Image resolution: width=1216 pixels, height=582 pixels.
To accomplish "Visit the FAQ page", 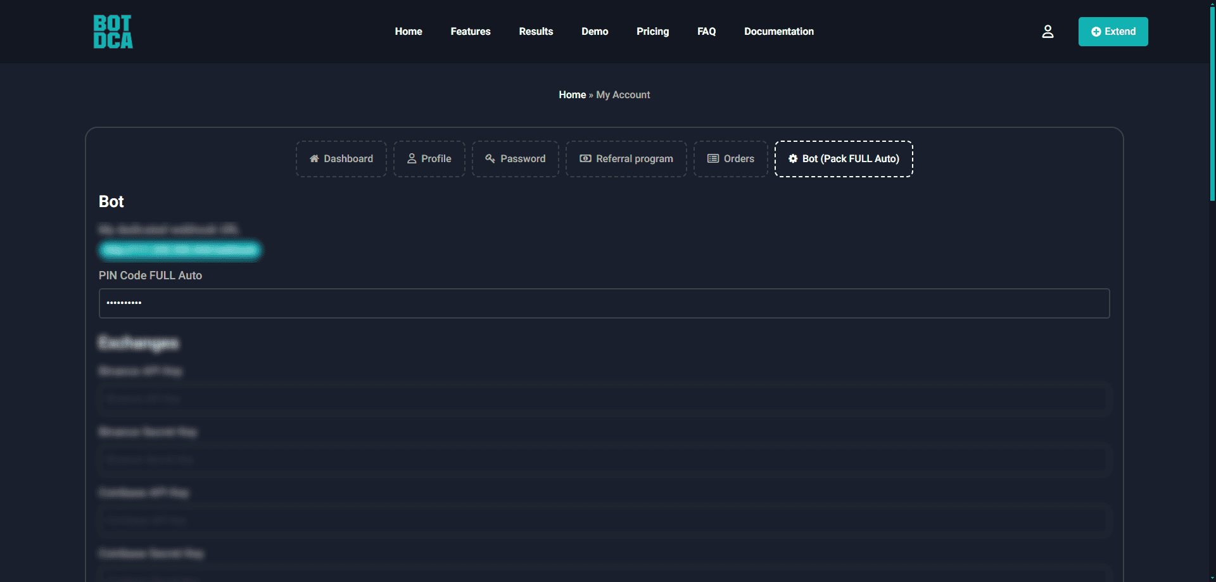I will pos(706,32).
